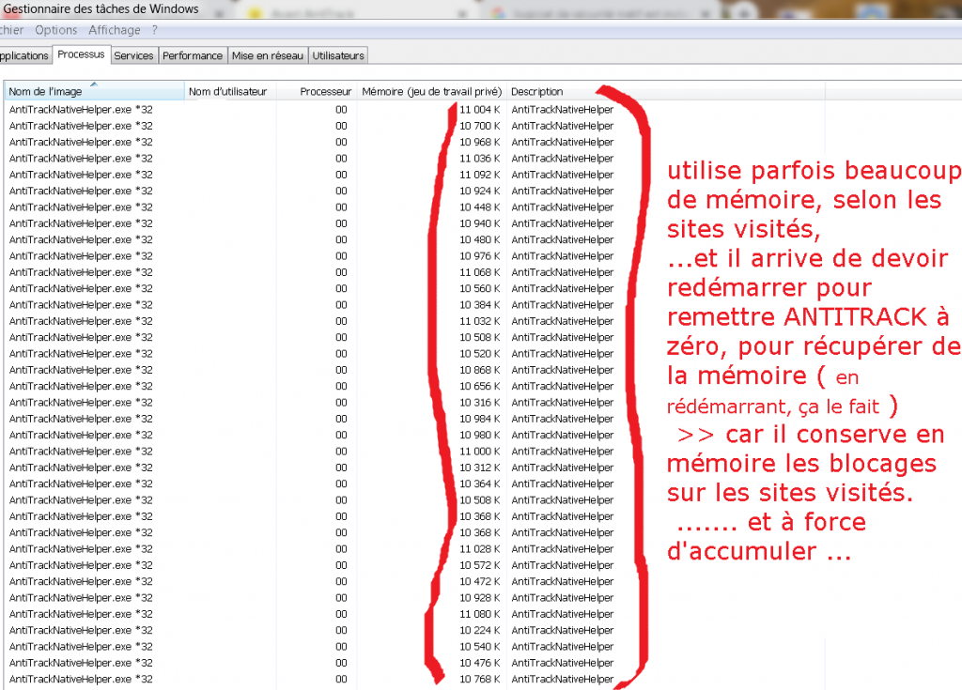Select the 11 068 K memory cell

tap(480, 271)
